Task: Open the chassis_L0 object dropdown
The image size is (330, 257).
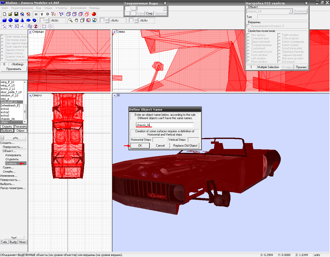Action: [x=291, y=11]
